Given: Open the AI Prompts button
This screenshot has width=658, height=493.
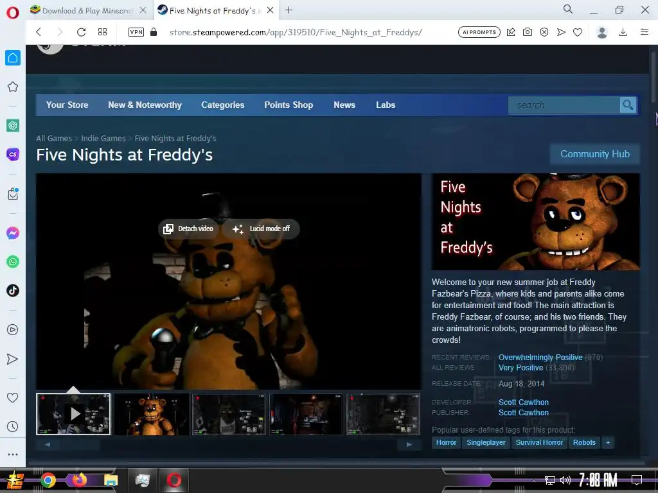Looking at the screenshot, I should (x=479, y=32).
